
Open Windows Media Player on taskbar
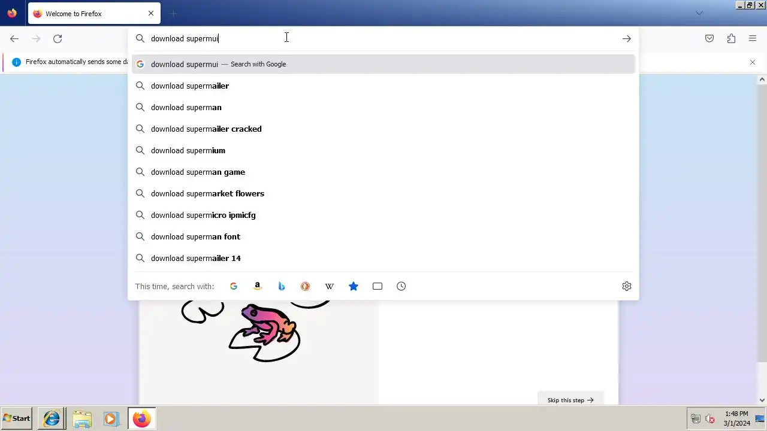pyautogui.click(x=111, y=418)
